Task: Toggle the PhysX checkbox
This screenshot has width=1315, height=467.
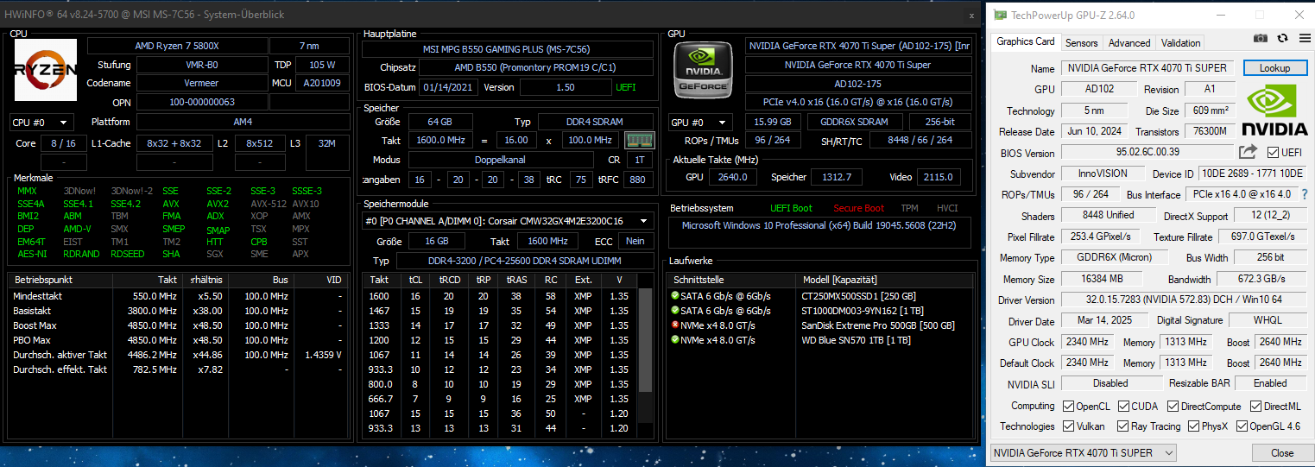Action: 1194,426
